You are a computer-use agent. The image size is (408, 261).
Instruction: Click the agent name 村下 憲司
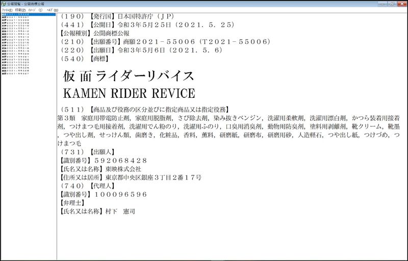coord(120,211)
